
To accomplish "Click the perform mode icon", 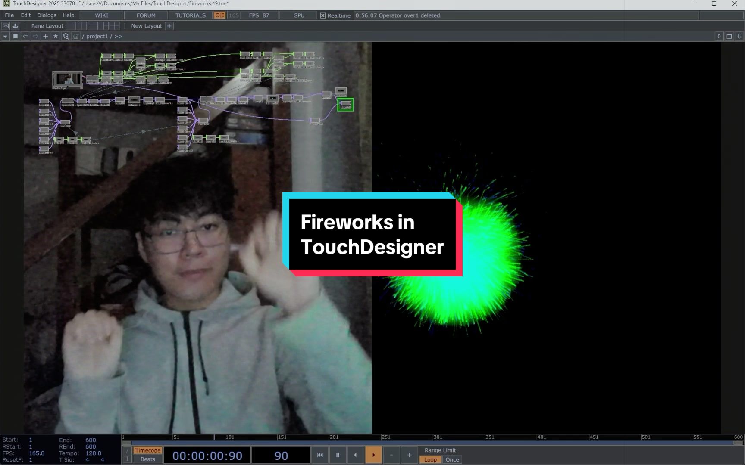I will point(6,26).
